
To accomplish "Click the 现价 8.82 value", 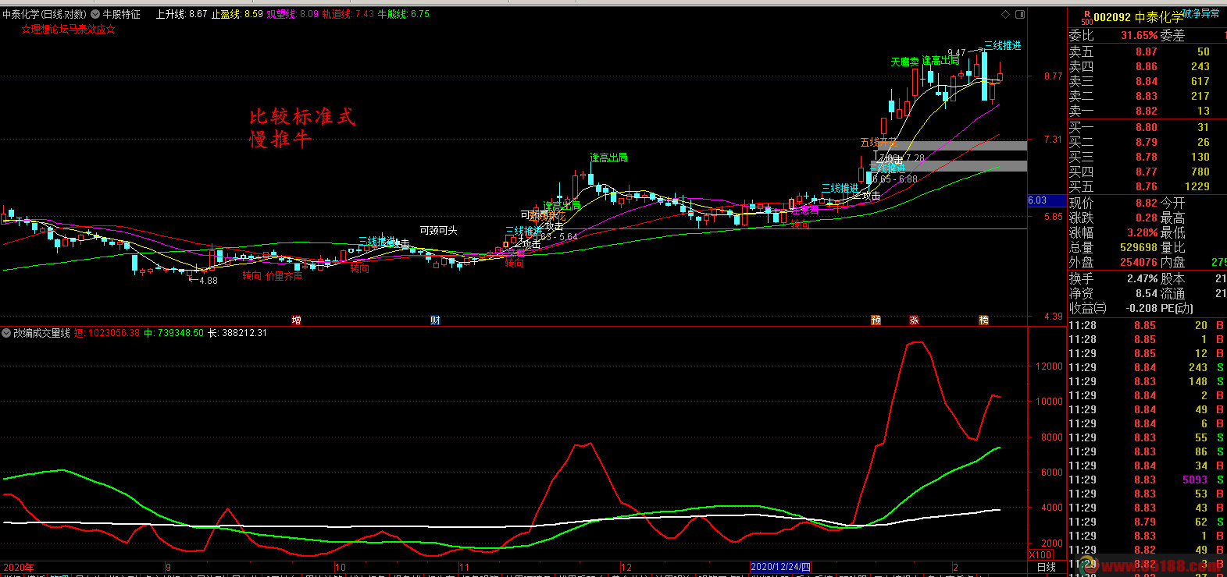I will (1147, 203).
